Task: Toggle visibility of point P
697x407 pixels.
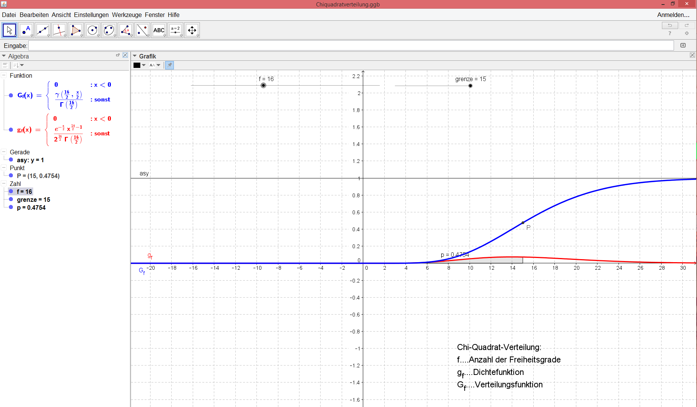Action: coord(11,175)
